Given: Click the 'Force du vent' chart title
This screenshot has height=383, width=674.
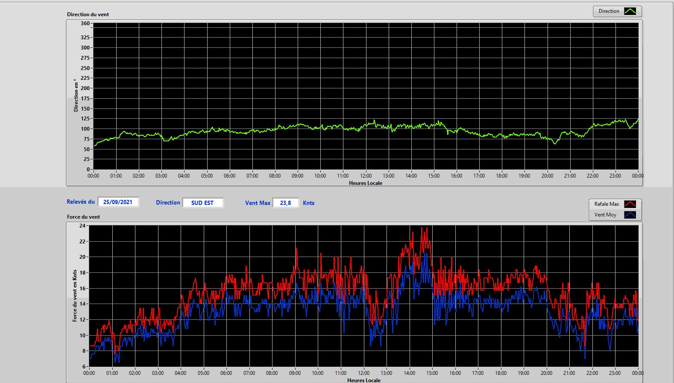Looking at the screenshot, I should [x=83, y=217].
